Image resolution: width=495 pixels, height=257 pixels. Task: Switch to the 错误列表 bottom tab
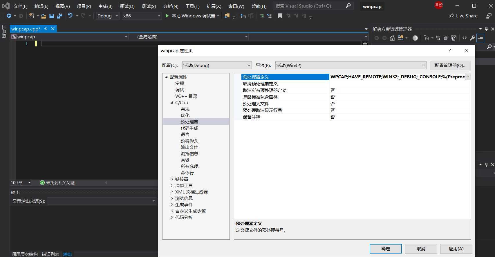coord(50,254)
